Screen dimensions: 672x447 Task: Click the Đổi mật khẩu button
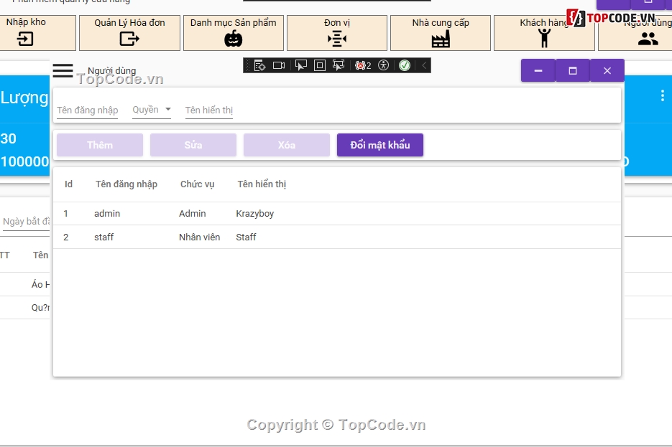tap(379, 145)
